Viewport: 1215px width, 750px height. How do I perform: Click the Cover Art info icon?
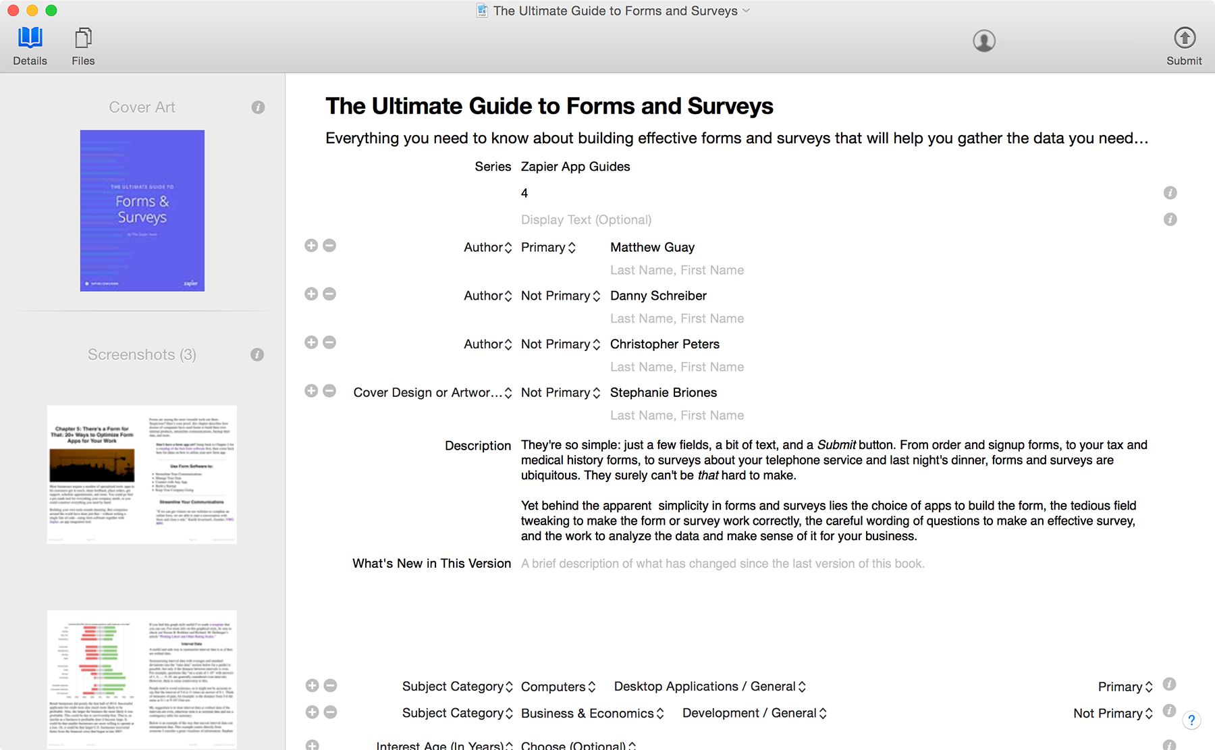pyautogui.click(x=258, y=107)
